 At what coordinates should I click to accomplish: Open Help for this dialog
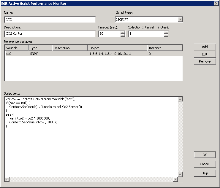205,173
